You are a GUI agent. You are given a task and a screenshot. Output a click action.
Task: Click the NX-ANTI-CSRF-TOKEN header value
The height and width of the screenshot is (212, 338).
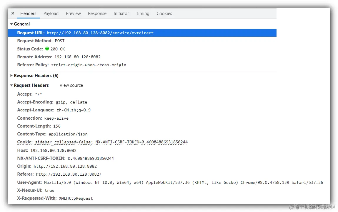(91, 158)
